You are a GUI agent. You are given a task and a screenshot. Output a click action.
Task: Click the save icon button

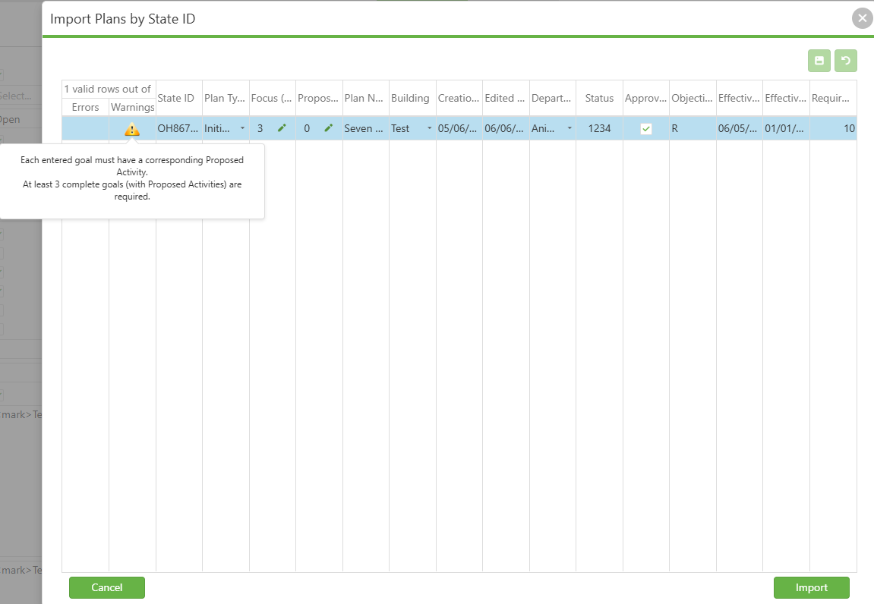tap(819, 61)
